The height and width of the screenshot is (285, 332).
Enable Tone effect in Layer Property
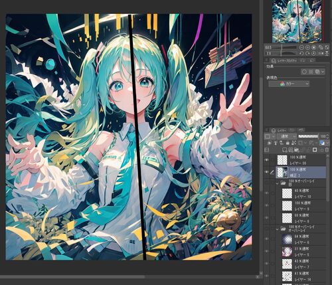pos(311,72)
